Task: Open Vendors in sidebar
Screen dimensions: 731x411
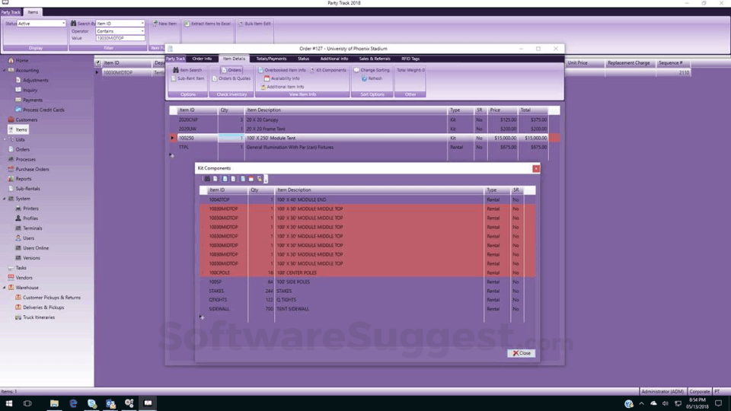Action: coord(20,278)
